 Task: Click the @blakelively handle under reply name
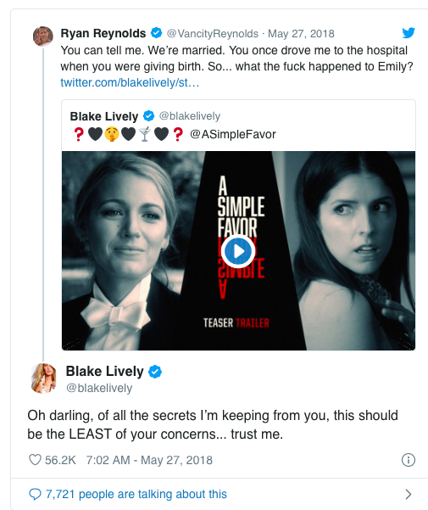point(99,388)
